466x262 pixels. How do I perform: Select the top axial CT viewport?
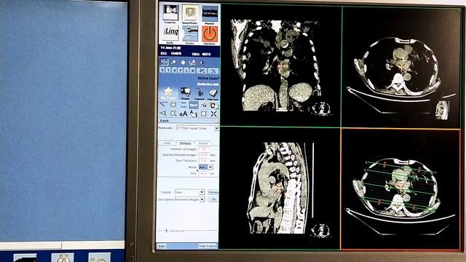pos(401,68)
